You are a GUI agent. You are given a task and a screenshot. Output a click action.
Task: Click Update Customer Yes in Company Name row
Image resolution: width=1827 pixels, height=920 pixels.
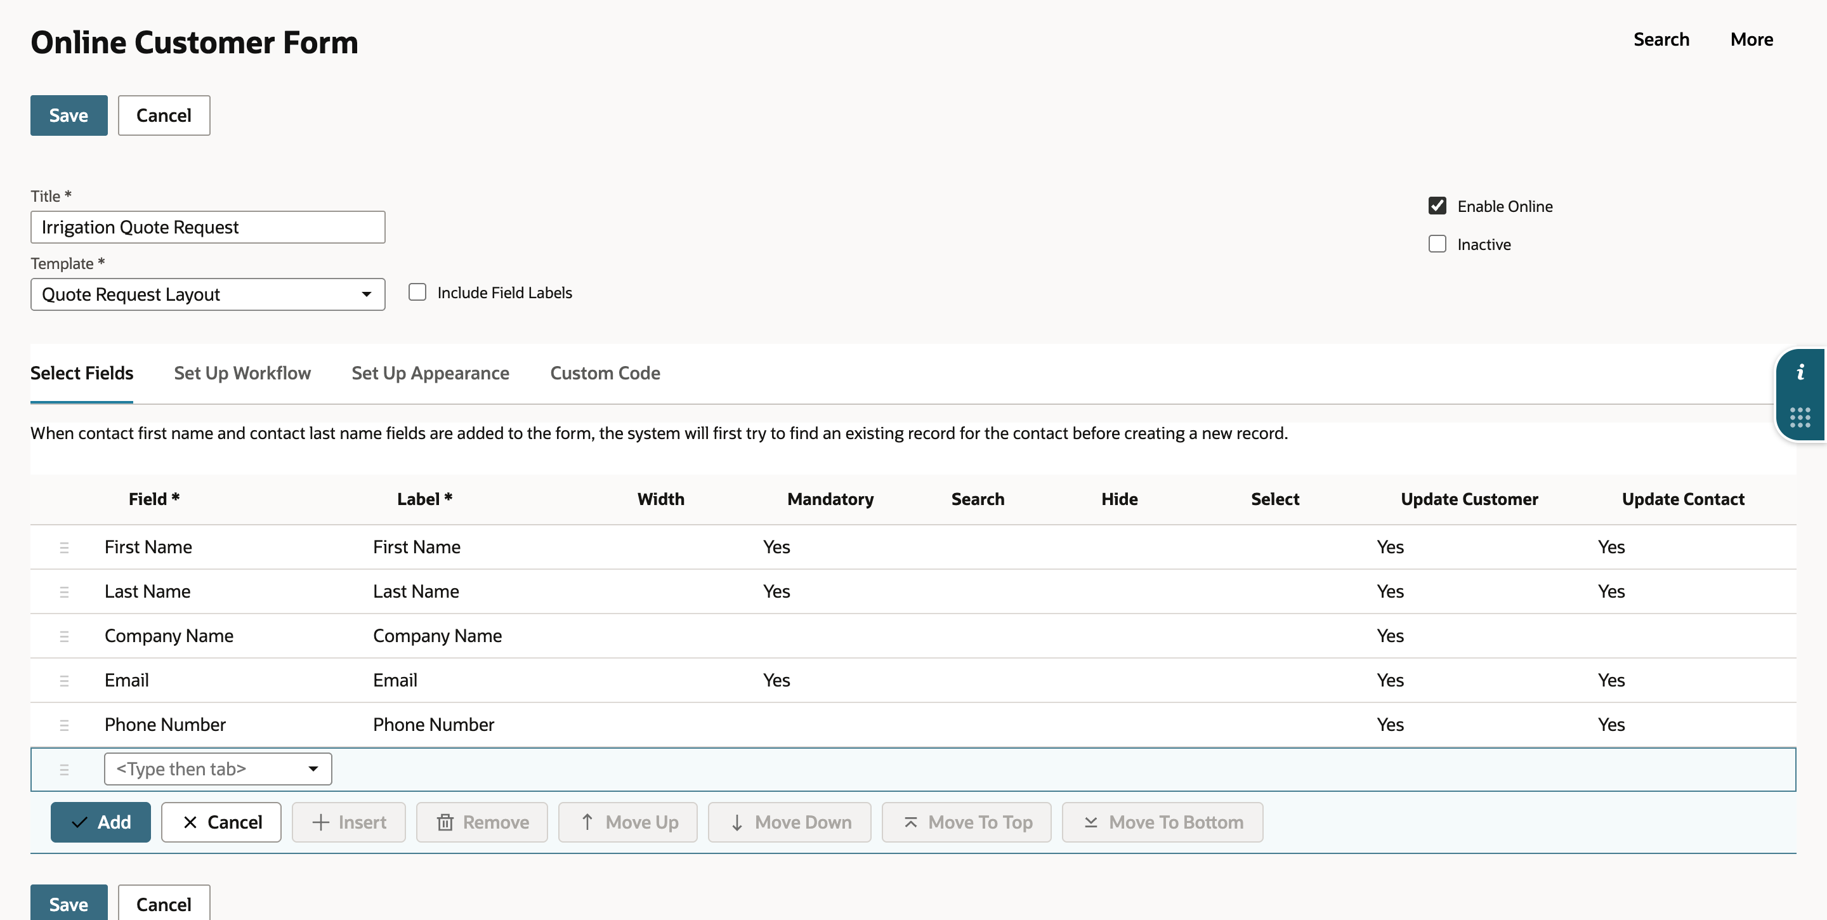coord(1390,636)
